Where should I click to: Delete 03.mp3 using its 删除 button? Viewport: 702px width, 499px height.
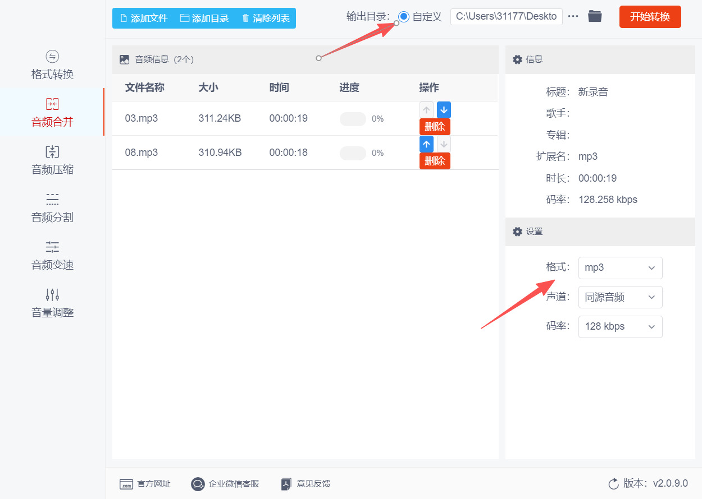tap(435, 127)
